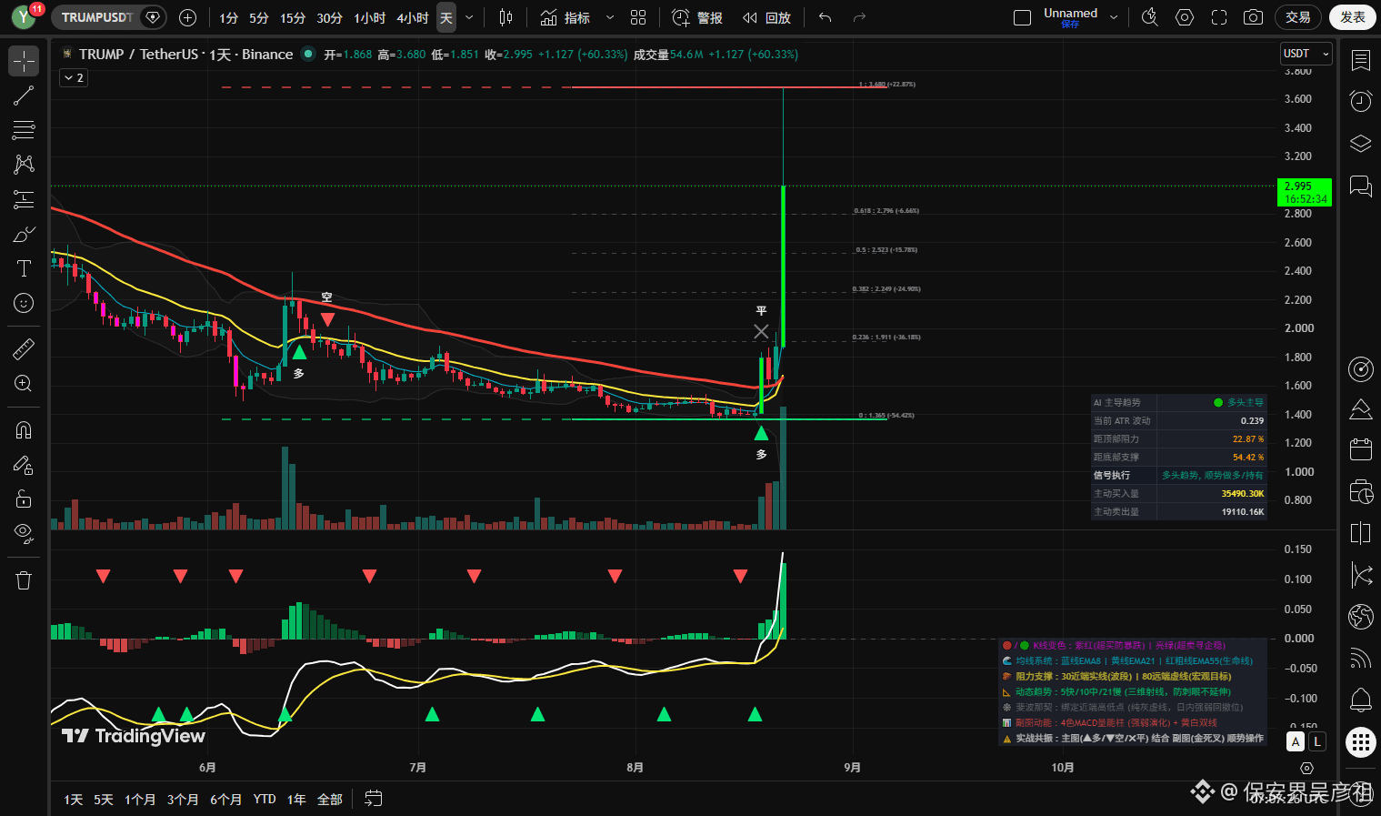This screenshot has width=1381, height=816.
Task: Activate the zoom-in tool
Action: click(24, 384)
